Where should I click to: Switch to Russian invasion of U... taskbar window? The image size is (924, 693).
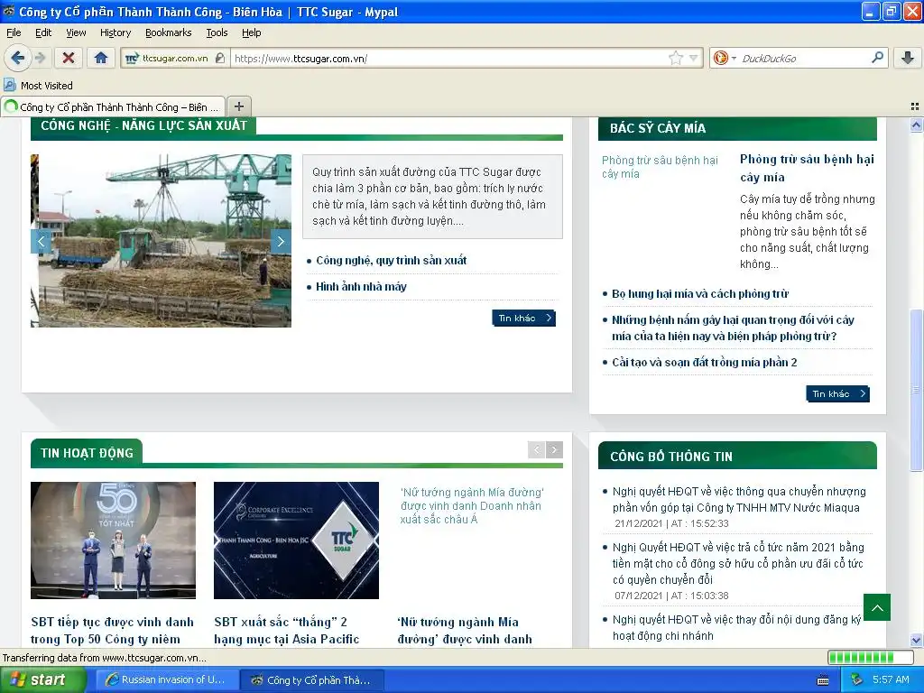point(166,680)
